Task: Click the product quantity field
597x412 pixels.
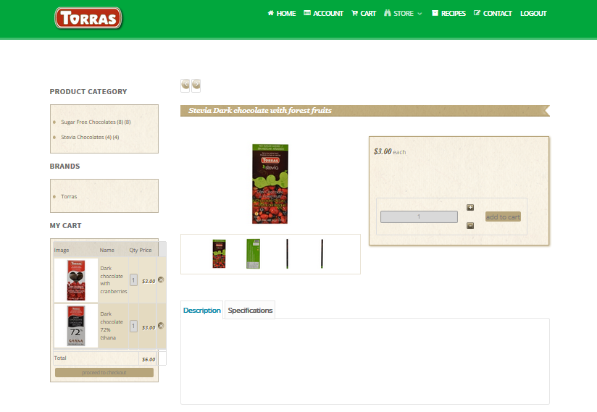Action: tap(419, 216)
